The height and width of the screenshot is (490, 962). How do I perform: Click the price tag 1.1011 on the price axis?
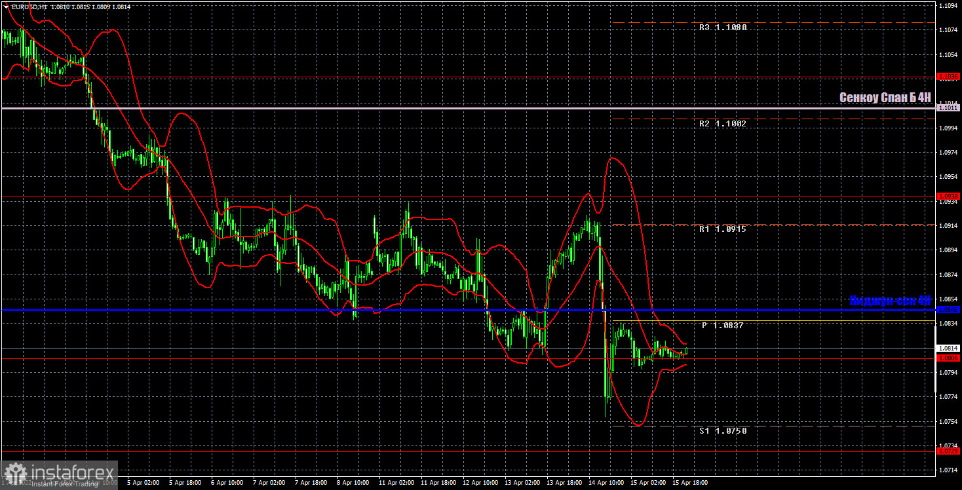[x=948, y=107]
